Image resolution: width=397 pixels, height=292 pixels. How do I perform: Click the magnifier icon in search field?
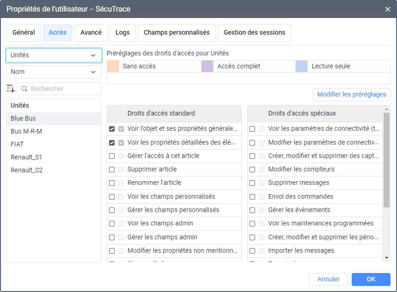pos(24,89)
